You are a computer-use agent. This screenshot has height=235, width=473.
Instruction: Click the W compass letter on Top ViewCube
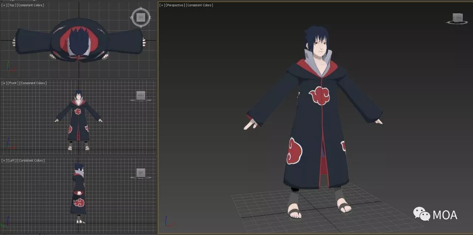132,17
